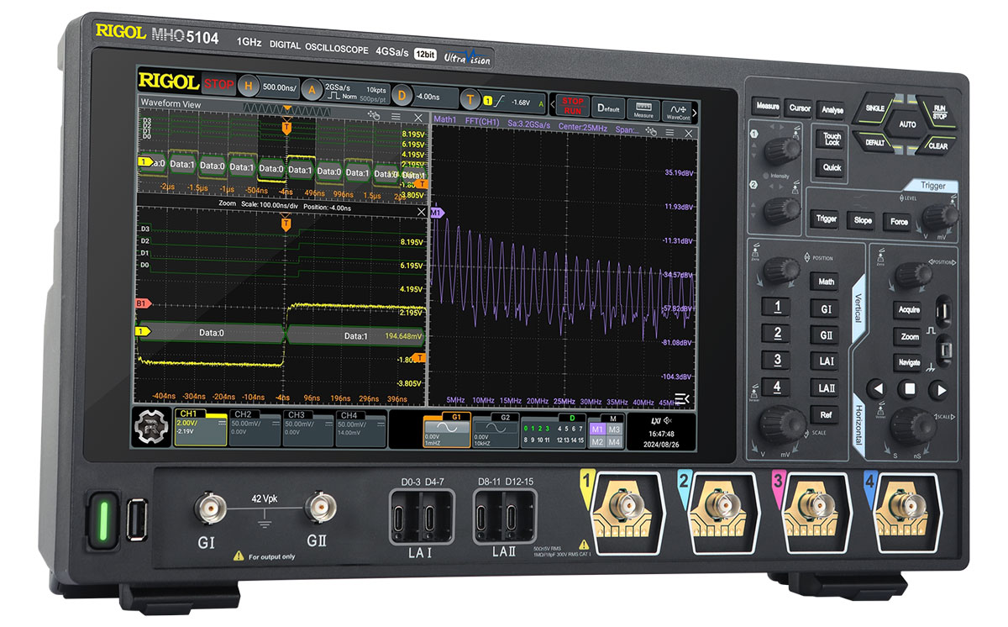Image resolution: width=1008 pixels, height=627 pixels.
Task: Tap the Measure ruler icon on screen
Action: (x=643, y=108)
